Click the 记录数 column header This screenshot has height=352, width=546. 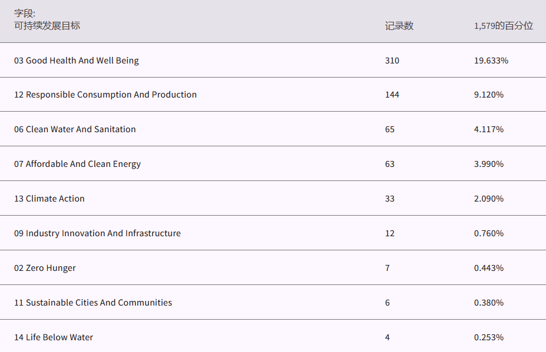click(x=399, y=26)
